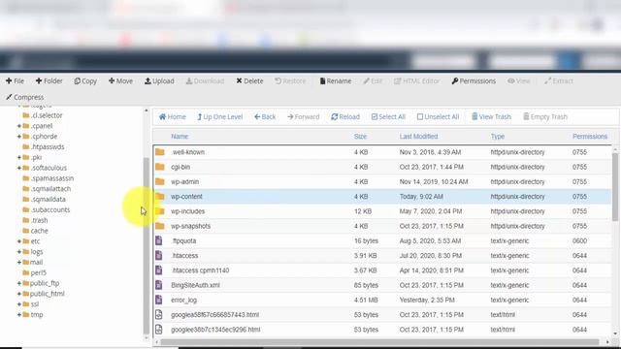The height and width of the screenshot is (349, 621).
Task: Open View Trash
Action: [491, 116]
